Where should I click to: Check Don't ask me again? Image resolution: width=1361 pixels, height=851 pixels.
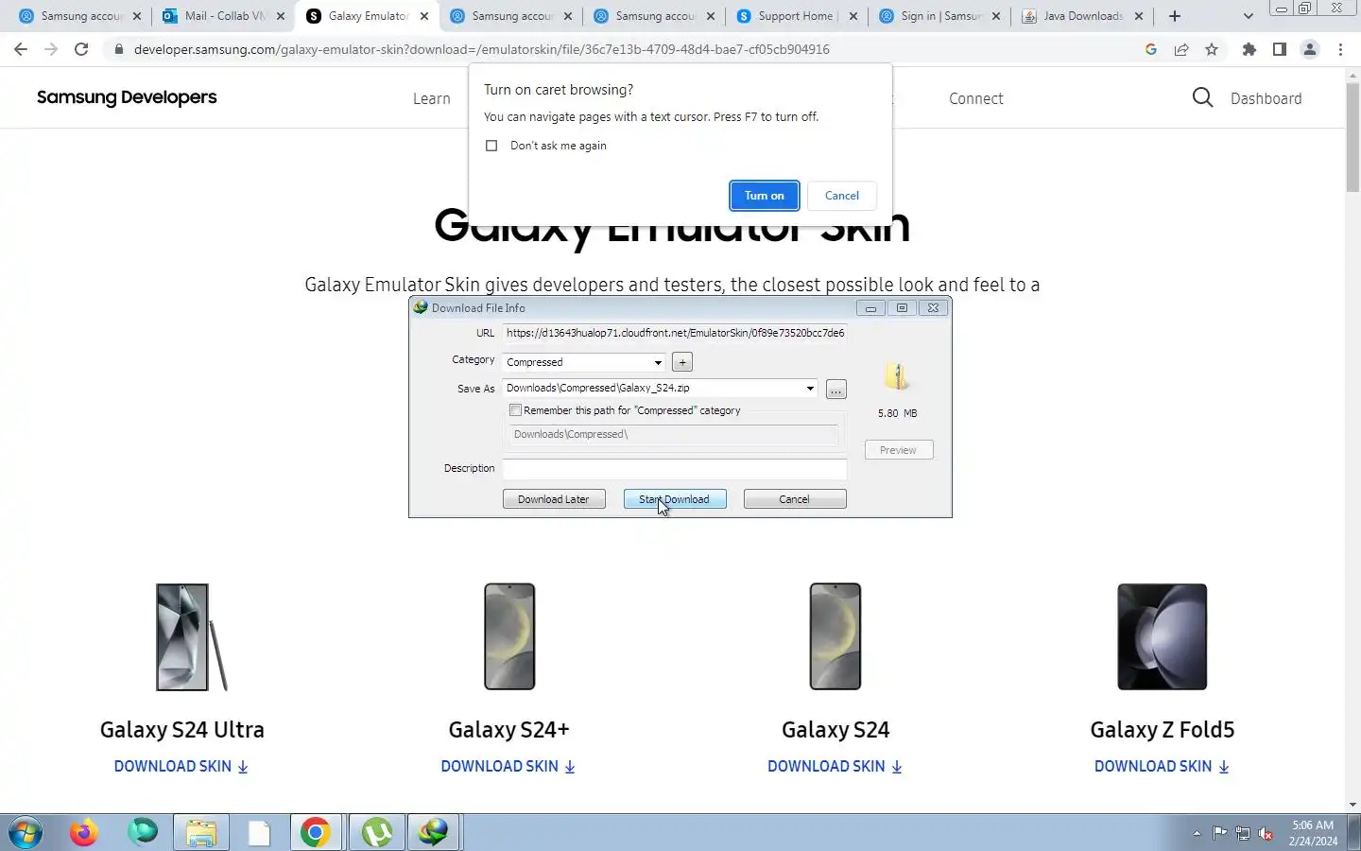coord(491,146)
